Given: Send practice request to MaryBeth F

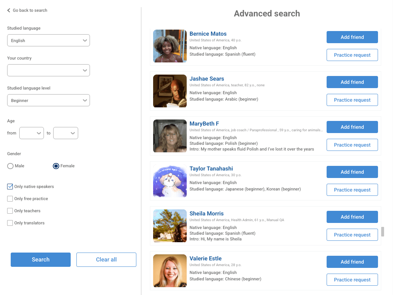Looking at the screenshot, I should [352, 145].
